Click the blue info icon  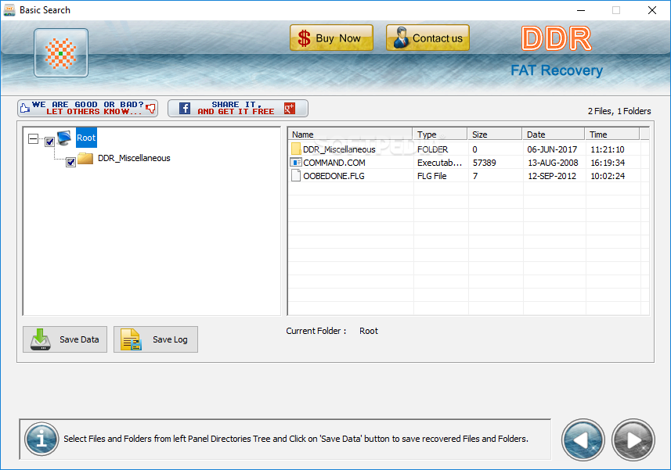tap(41, 439)
